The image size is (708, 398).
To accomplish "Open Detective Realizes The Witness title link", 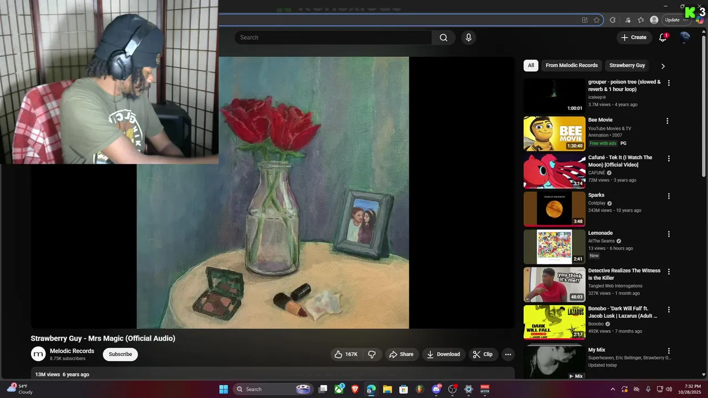I will (624, 274).
